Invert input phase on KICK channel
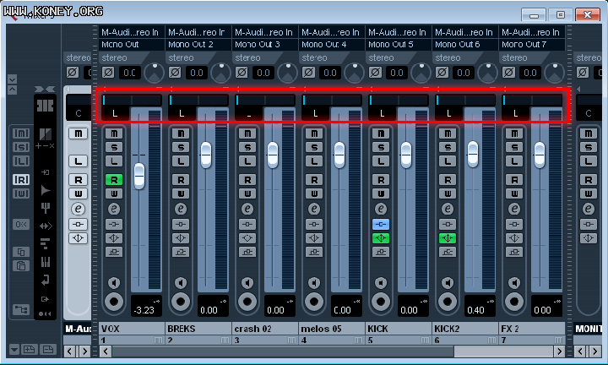The height and width of the screenshot is (365, 608). click(x=375, y=73)
